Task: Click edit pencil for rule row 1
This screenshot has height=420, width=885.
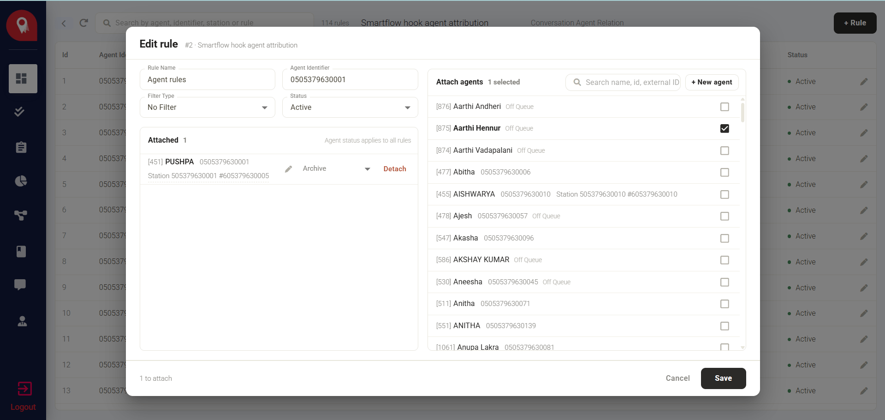Action: click(864, 81)
